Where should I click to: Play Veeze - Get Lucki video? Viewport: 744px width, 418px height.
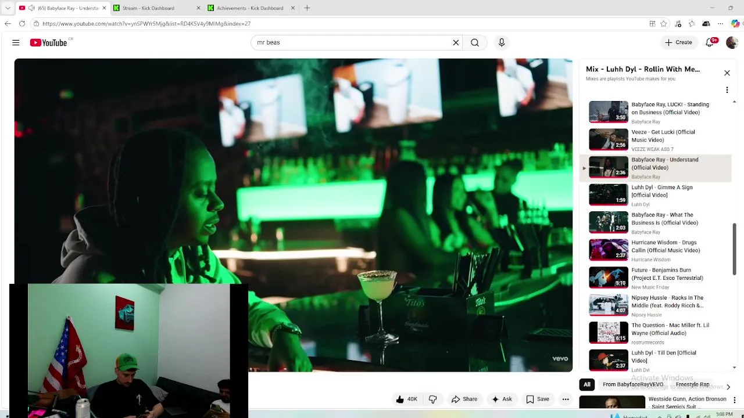(x=656, y=140)
